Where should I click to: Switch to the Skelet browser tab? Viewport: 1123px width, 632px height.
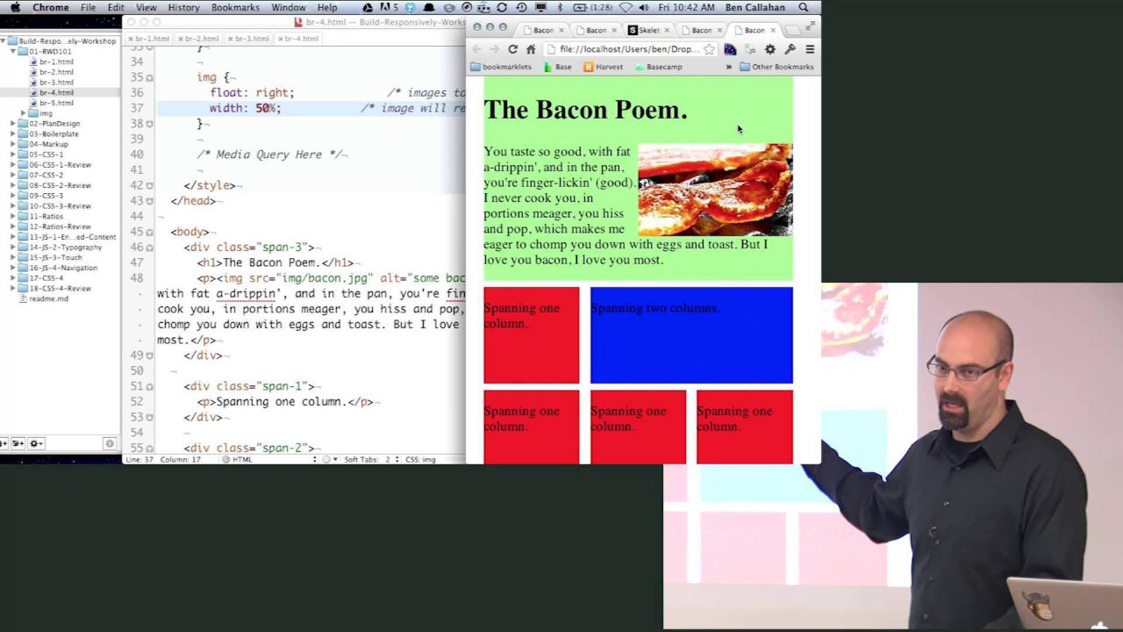[648, 30]
